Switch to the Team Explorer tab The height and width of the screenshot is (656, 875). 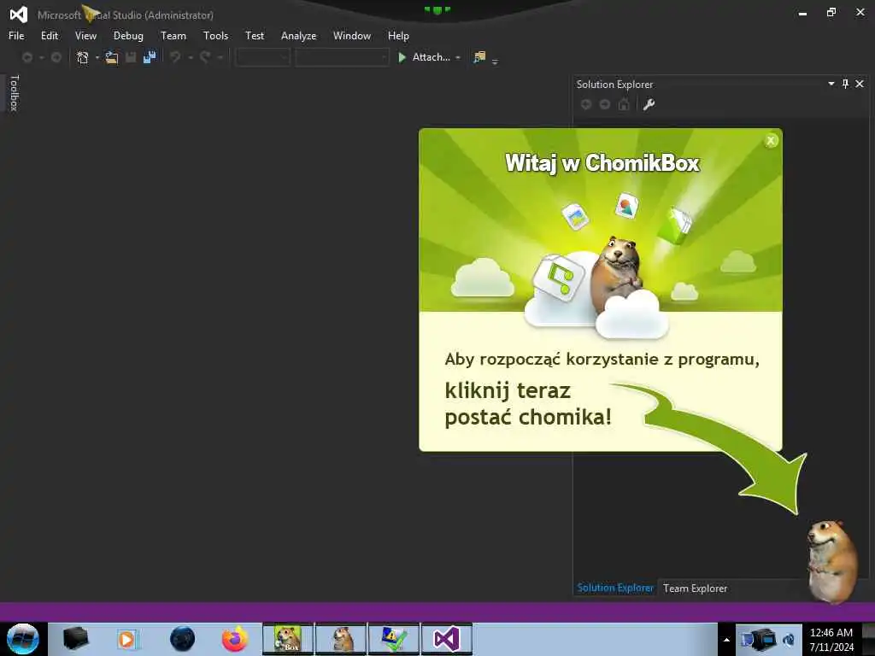696,588
